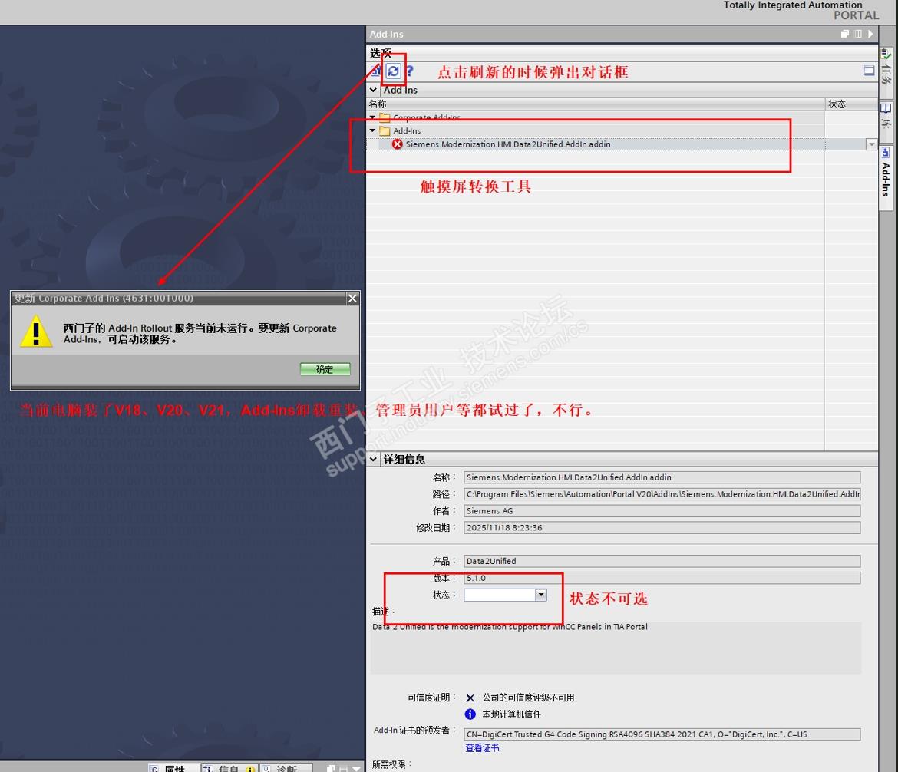898x772 pixels.
Task: Click the 名称 field in details
Action: point(662,477)
